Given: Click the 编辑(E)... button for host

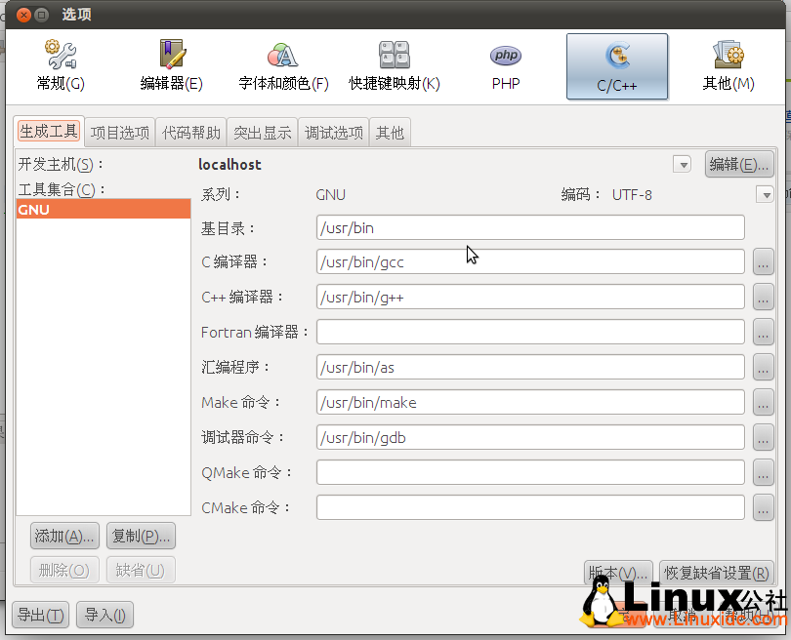Looking at the screenshot, I should 738,165.
